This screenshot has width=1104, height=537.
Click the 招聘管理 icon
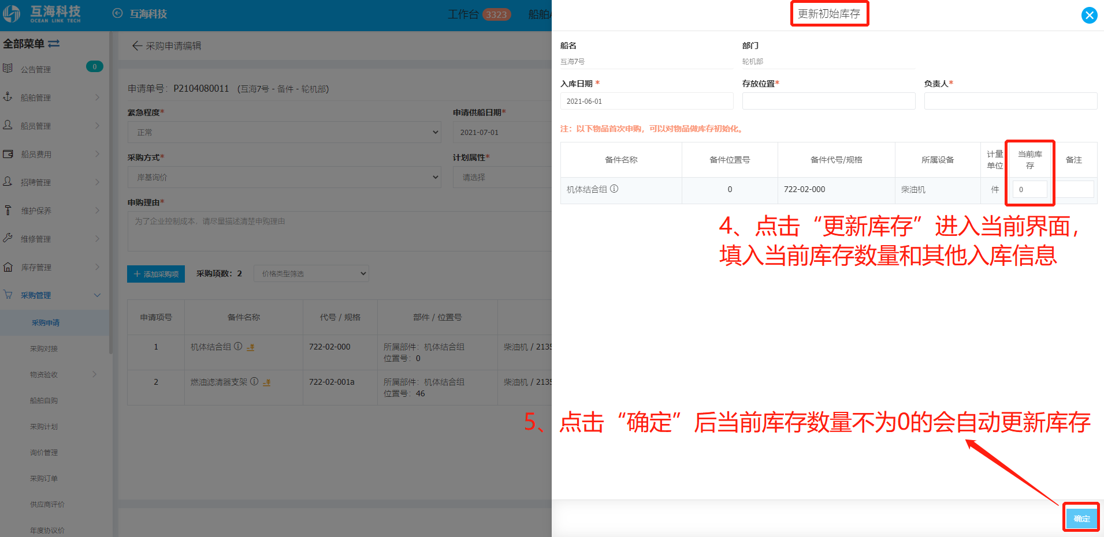tap(8, 181)
